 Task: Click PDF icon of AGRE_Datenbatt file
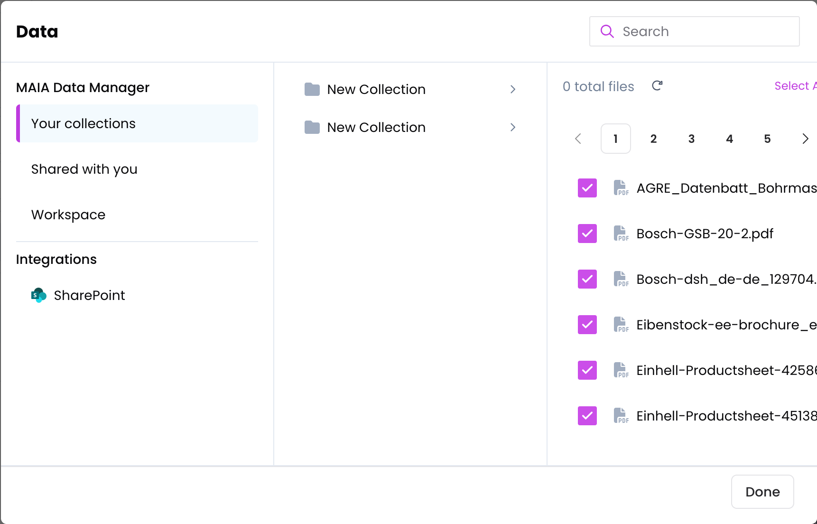click(x=621, y=188)
